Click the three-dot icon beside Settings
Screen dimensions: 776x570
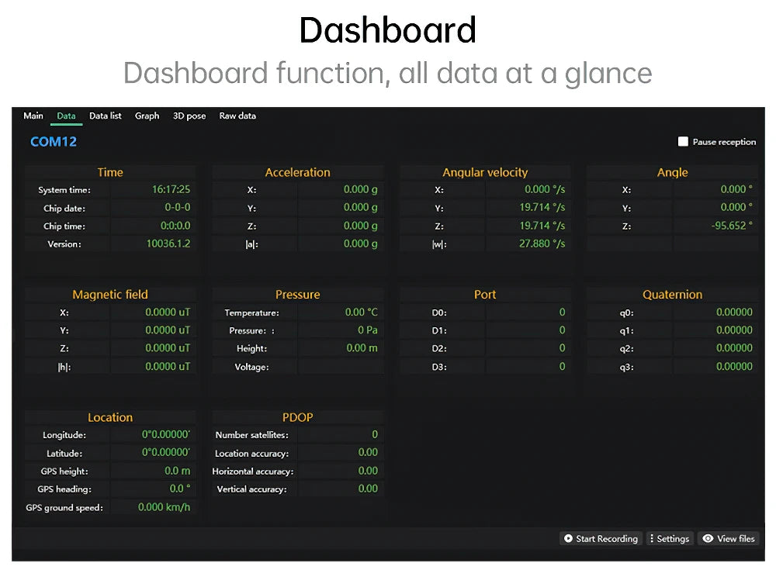coord(651,538)
